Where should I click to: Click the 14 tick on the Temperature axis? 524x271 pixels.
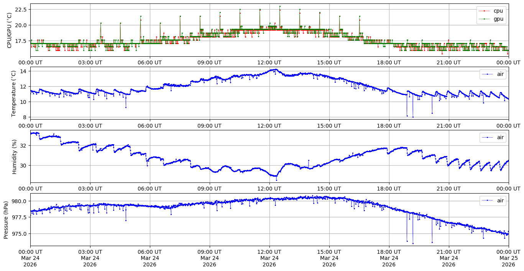coord(23,71)
